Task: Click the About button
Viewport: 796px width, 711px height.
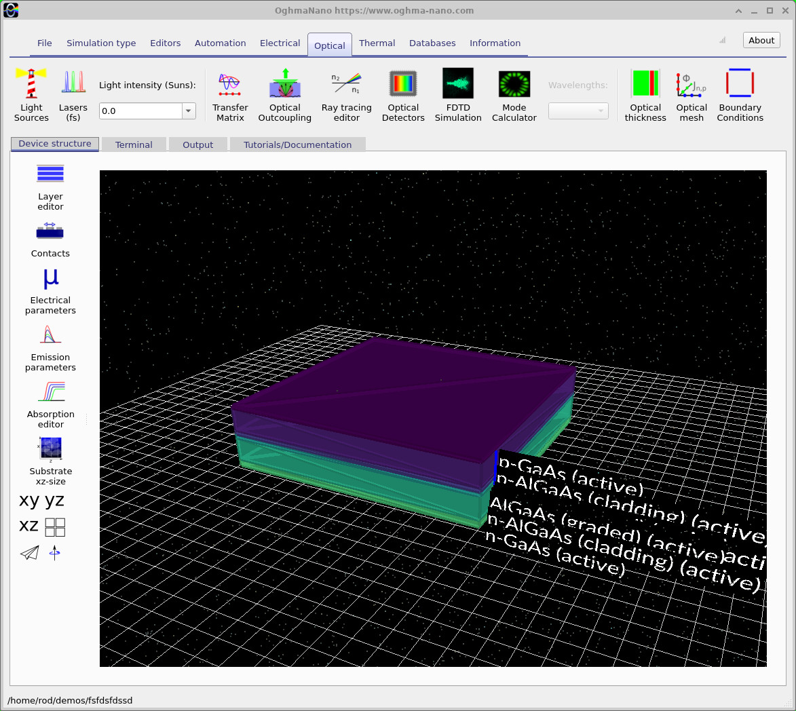Action: (761, 40)
